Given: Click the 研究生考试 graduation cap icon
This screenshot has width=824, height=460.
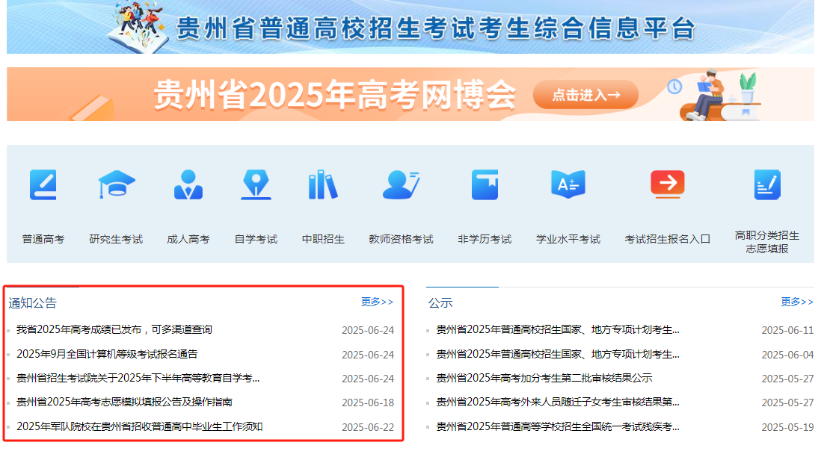Looking at the screenshot, I should click(116, 184).
